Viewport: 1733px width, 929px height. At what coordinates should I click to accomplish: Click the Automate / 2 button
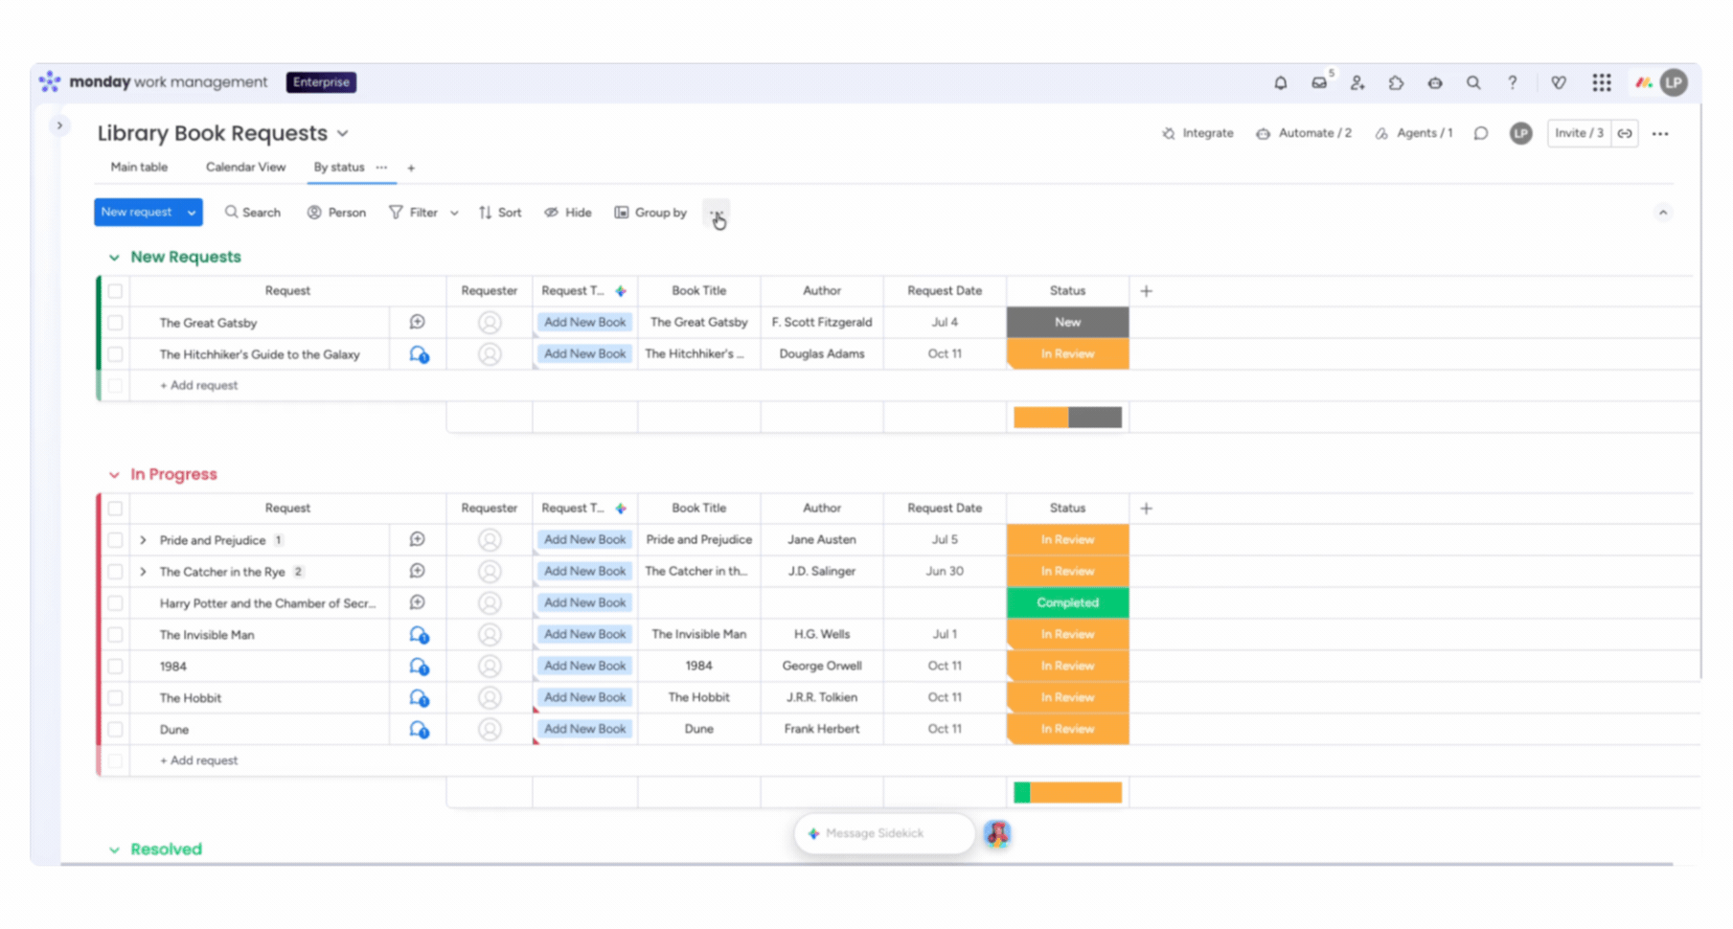click(x=1304, y=134)
